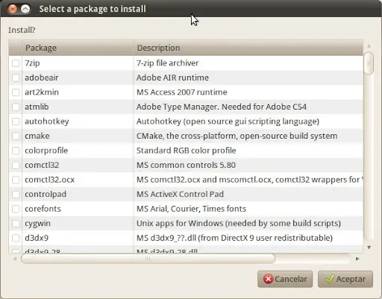Click the horizontal scrollbar handle

pyautogui.click(x=148, y=259)
